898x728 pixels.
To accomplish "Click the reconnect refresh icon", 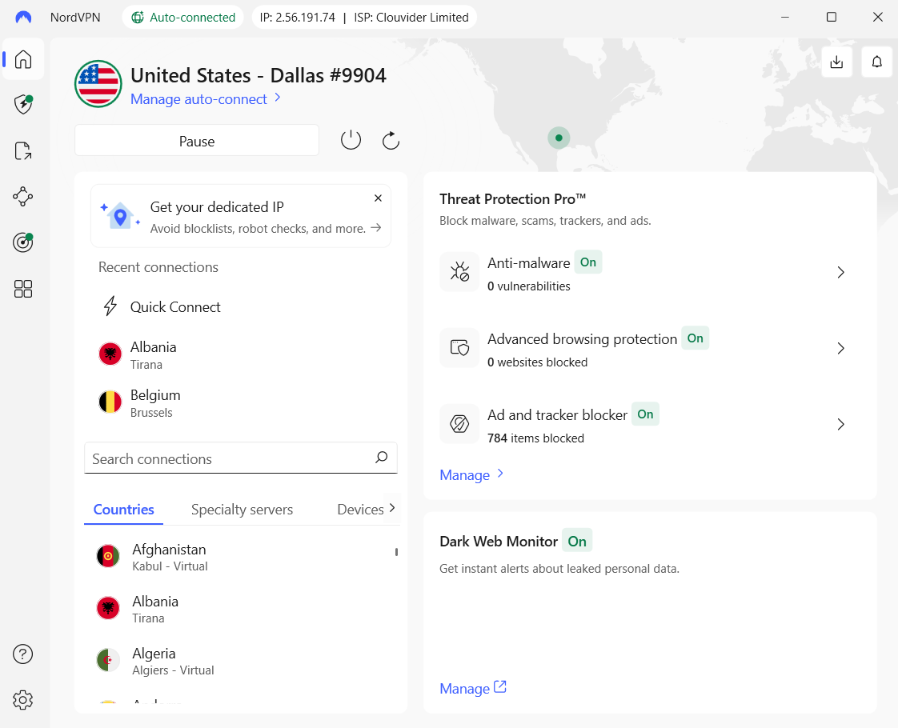I will coord(391,141).
